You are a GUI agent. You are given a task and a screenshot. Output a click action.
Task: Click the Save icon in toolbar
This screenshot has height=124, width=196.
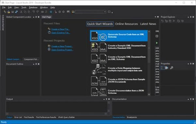coord(12,12)
